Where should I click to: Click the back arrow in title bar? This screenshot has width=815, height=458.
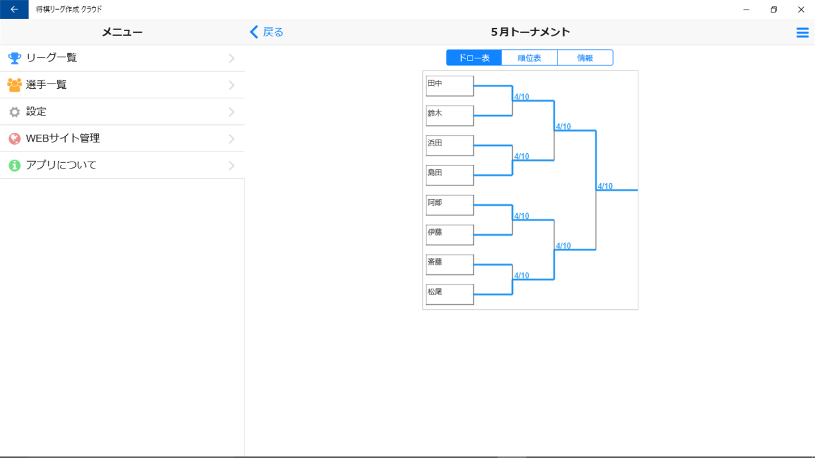14,10
